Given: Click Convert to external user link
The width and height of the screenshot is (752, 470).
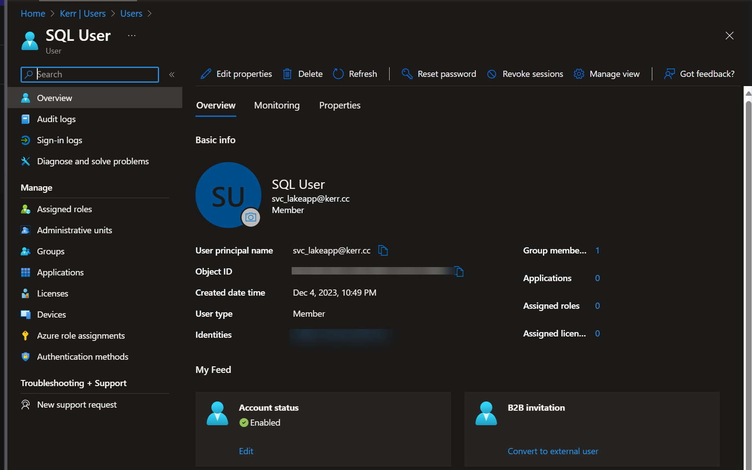Looking at the screenshot, I should (553, 451).
